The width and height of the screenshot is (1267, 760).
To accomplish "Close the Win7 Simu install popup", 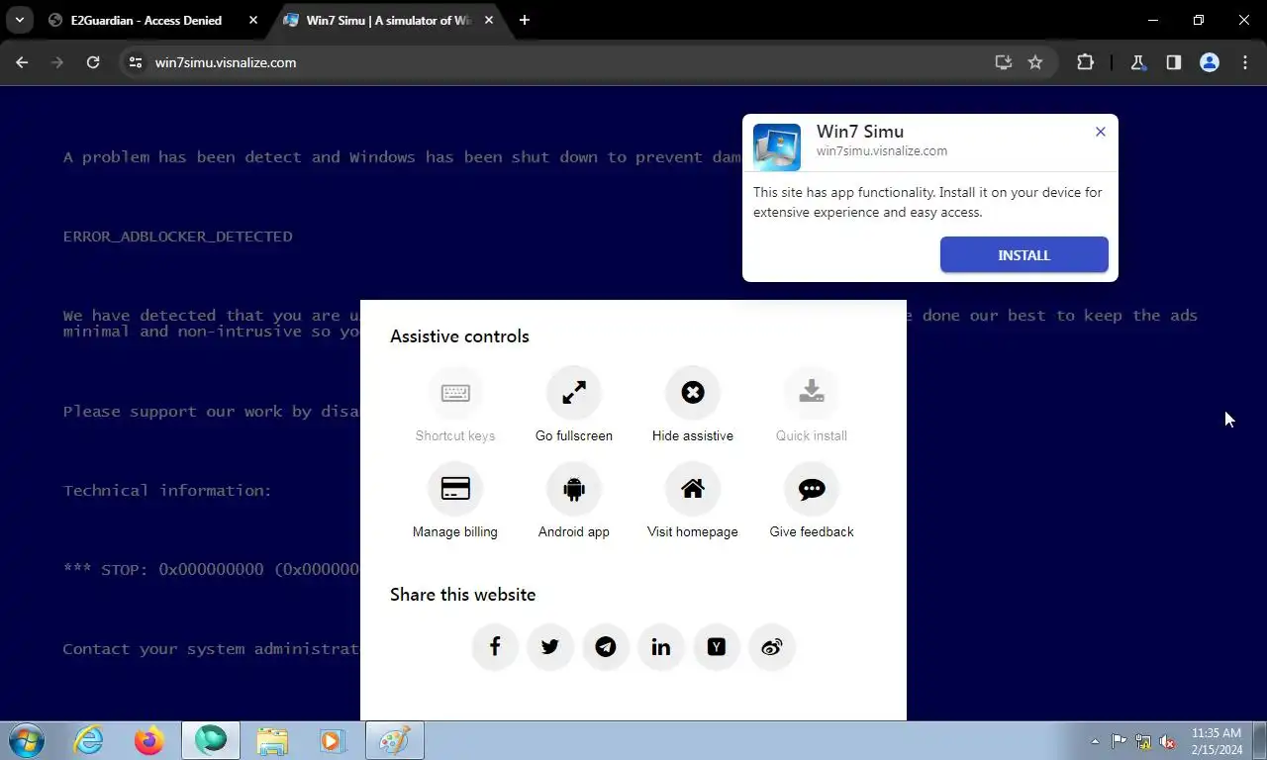I will tap(1100, 132).
